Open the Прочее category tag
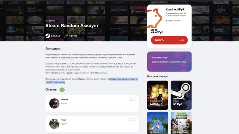The height and width of the screenshot is (134, 239). pos(71,36)
